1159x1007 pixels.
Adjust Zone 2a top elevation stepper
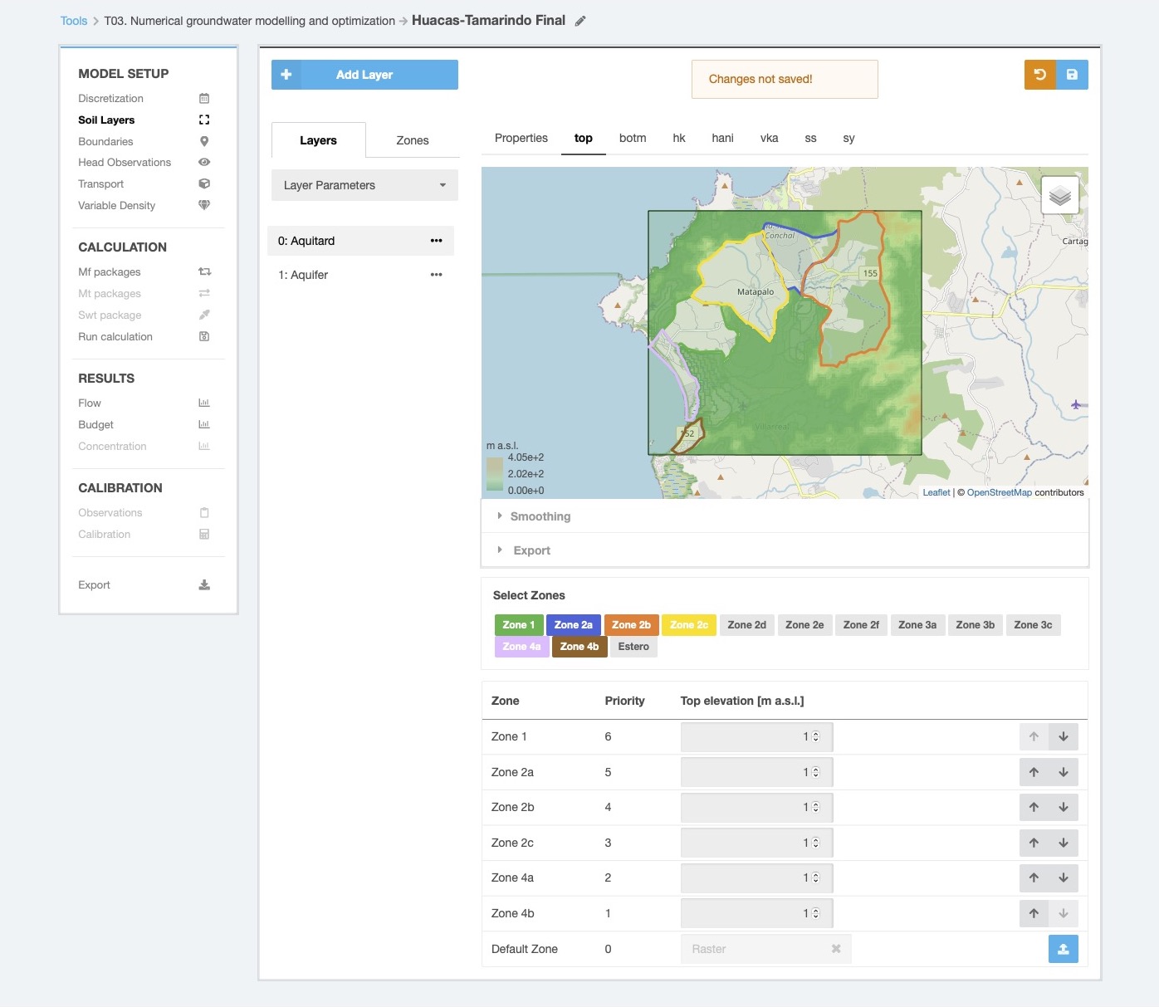(x=815, y=772)
